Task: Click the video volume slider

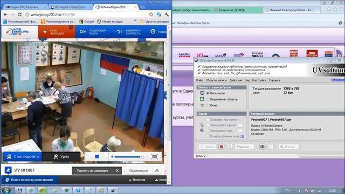Action: point(129,157)
